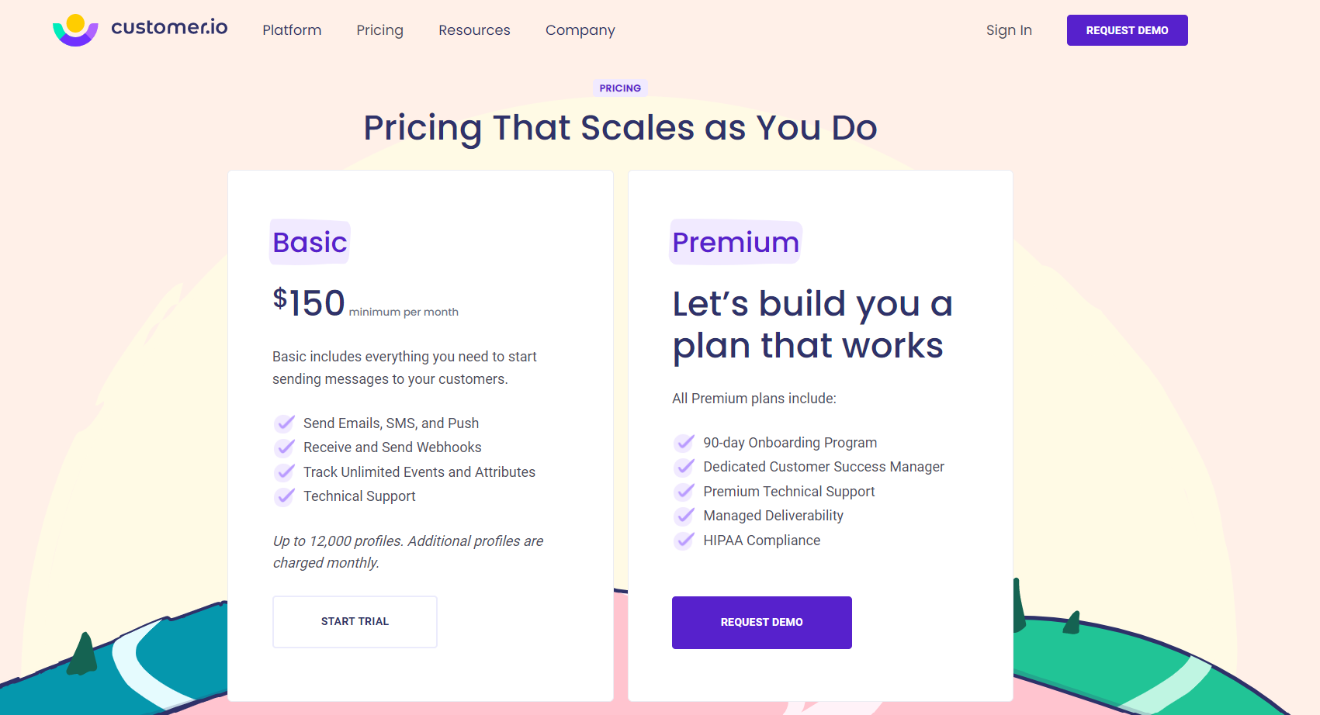Click checkmark beside HIPAA Compliance
Image resolution: width=1320 pixels, height=715 pixels.
point(684,541)
